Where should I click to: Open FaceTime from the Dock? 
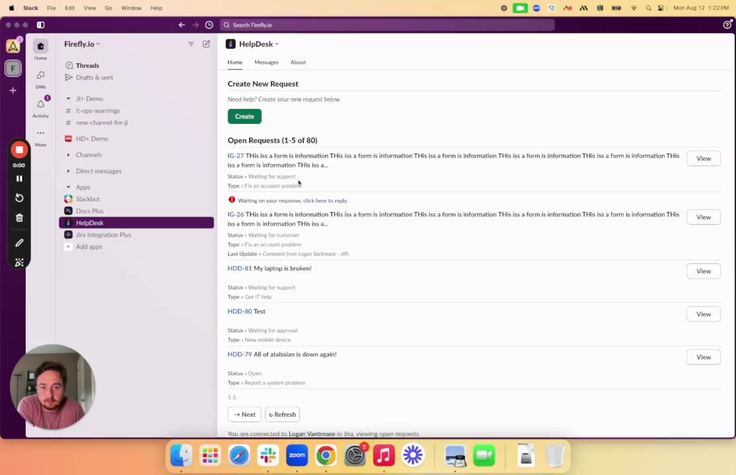coord(484,455)
